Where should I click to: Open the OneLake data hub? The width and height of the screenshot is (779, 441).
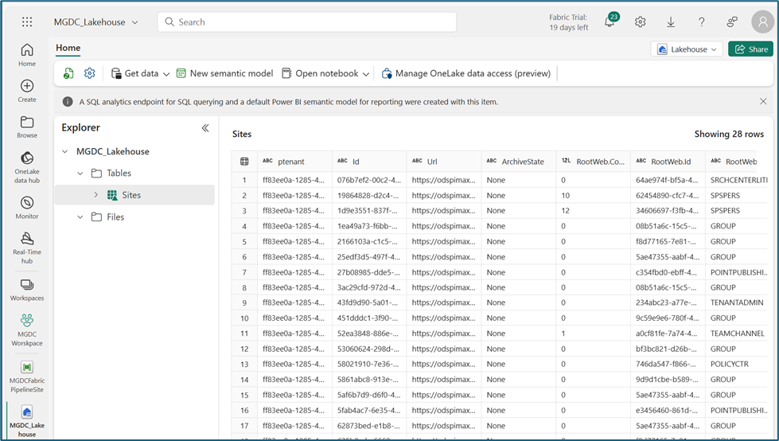tap(27, 167)
